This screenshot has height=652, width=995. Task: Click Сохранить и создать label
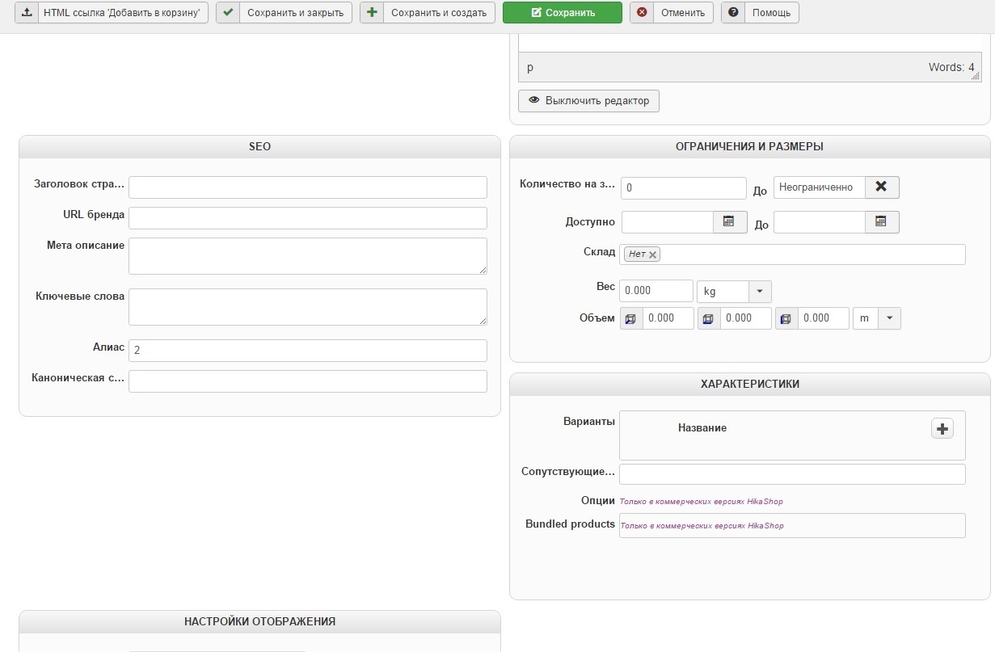(439, 13)
